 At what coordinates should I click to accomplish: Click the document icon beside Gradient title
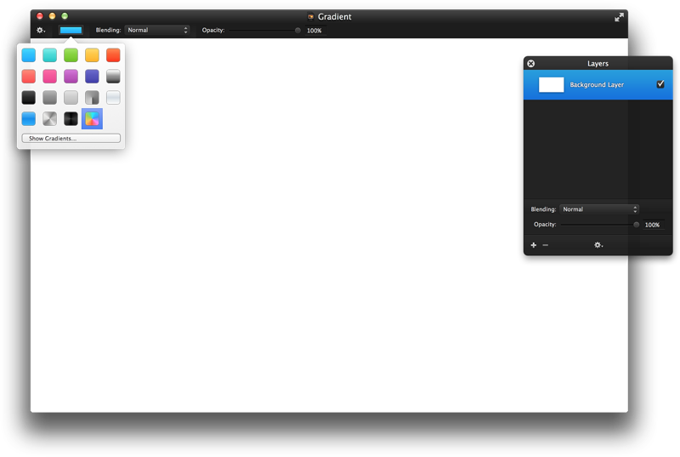point(310,17)
